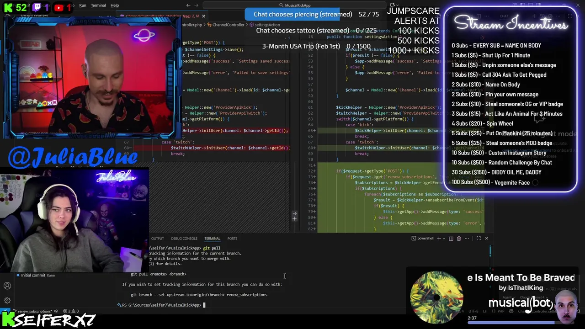Maximize the terminal panel size

(x=479, y=239)
